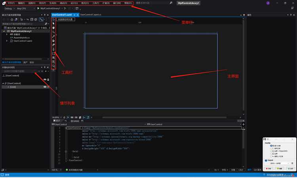Viewport: 297px width, 178px height.
Task: Click the swap panes arrows icon
Action: coord(66,121)
